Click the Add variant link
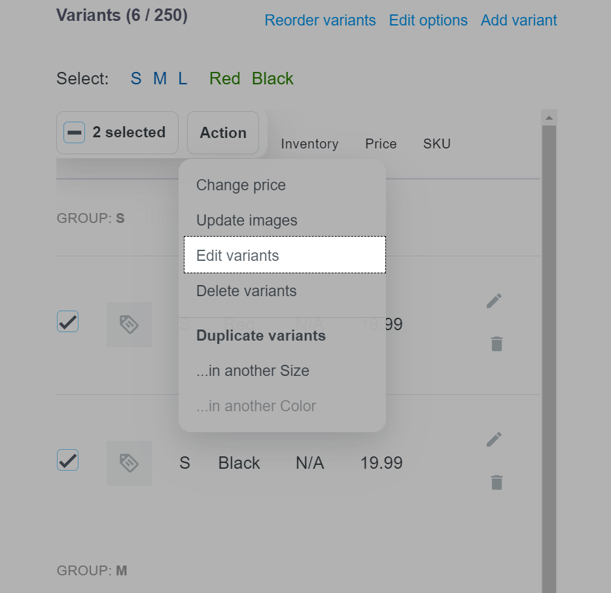 519,20
